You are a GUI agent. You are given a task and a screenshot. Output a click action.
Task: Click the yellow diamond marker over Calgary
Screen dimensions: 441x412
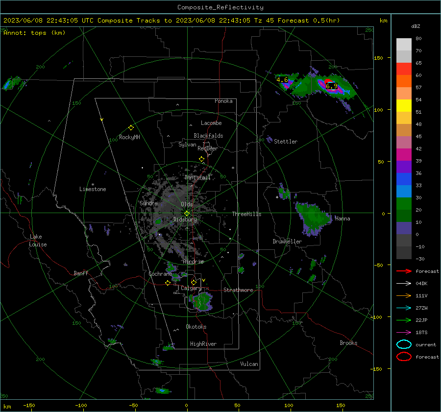[194, 282]
